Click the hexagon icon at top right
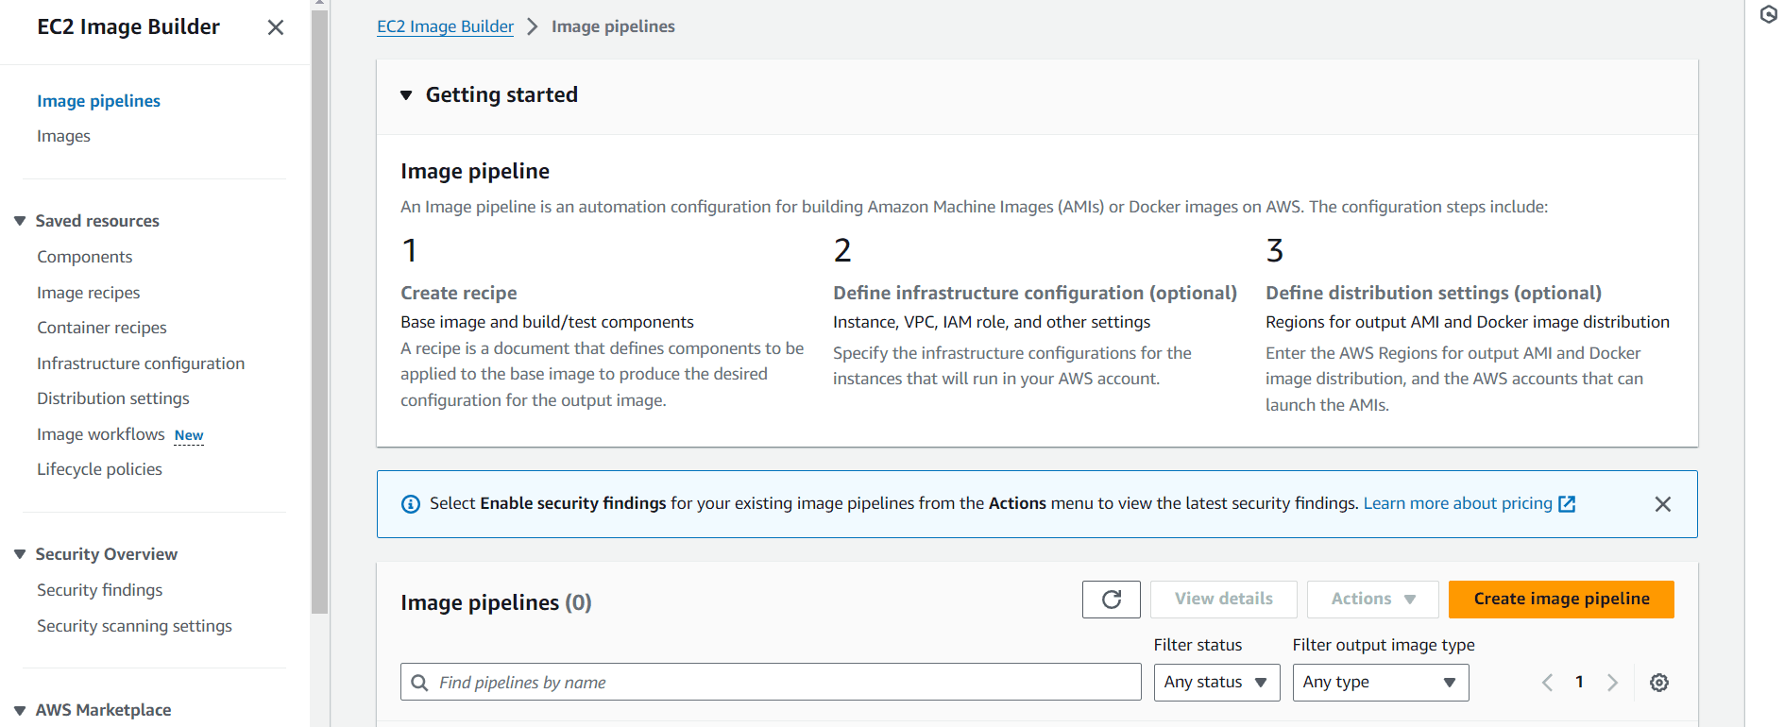Screen dimensions: 1784x727 [1768, 14]
